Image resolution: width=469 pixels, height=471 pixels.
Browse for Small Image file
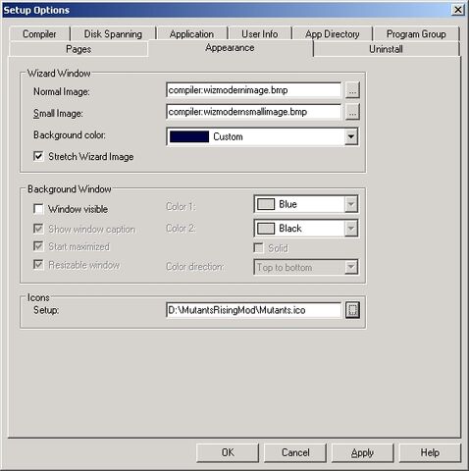(x=352, y=112)
